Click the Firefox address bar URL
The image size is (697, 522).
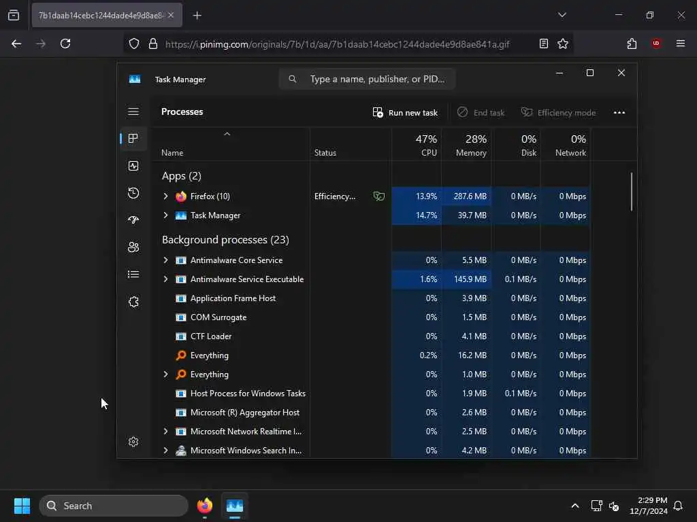338,44
